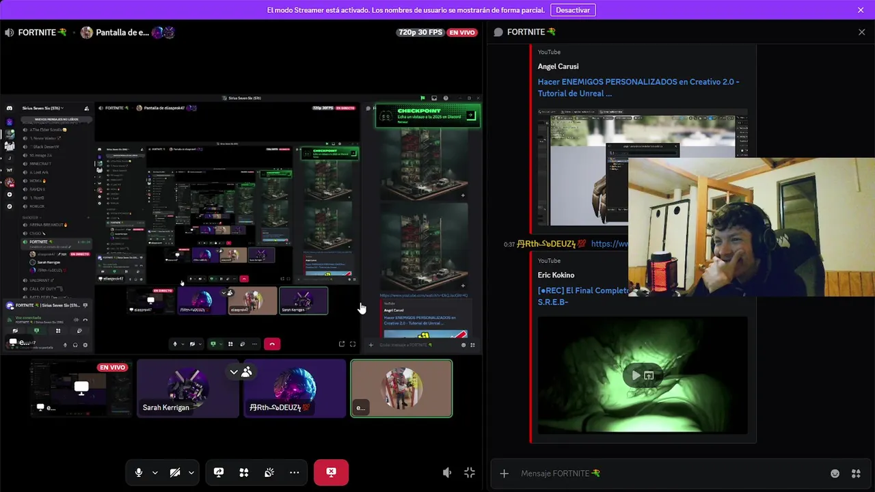The height and width of the screenshot is (492, 875).
Task: Select the highlighted speaking participant tile
Action: (x=401, y=388)
